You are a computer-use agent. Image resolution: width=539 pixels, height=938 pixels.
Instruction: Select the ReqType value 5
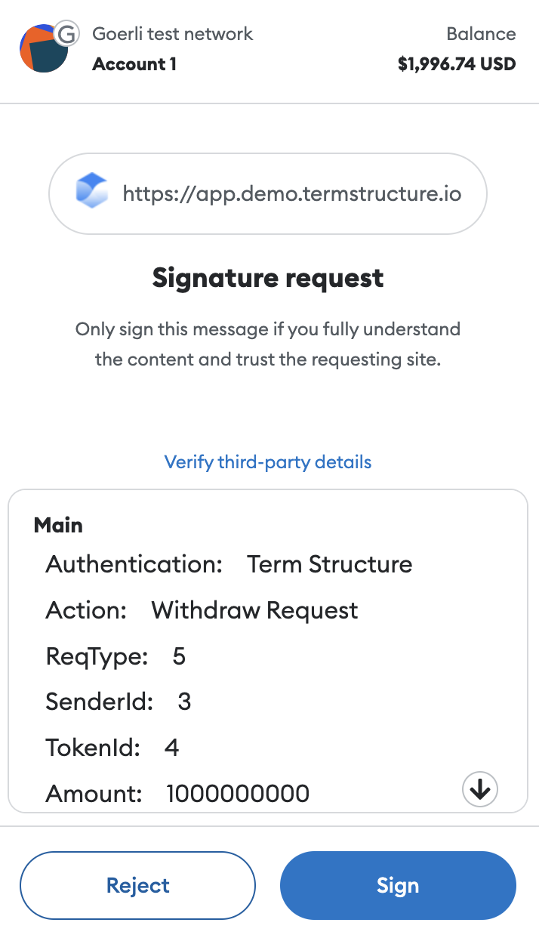pos(179,656)
